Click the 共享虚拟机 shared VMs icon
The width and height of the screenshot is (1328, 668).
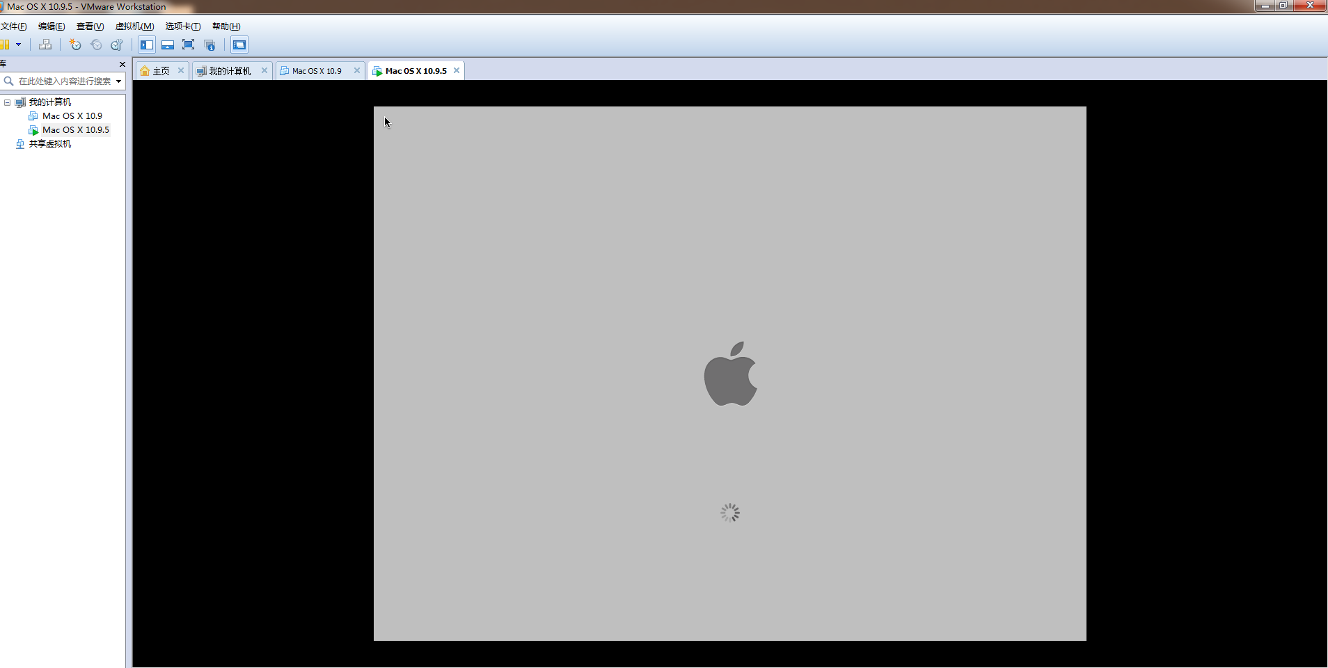coord(20,144)
